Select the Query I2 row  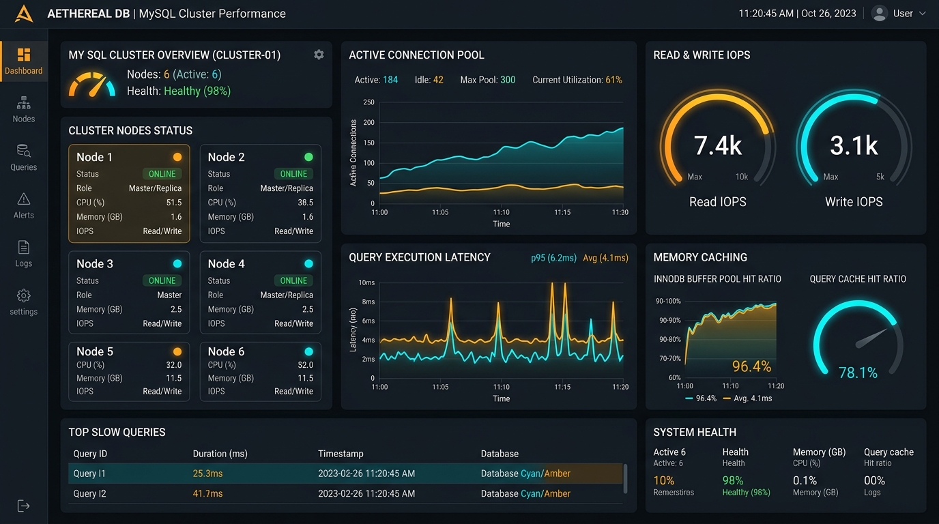point(345,493)
